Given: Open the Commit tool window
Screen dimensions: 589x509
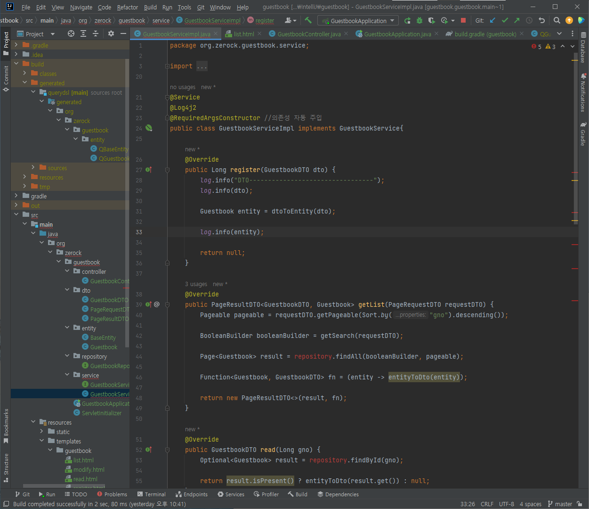Looking at the screenshot, I should coord(6,78).
